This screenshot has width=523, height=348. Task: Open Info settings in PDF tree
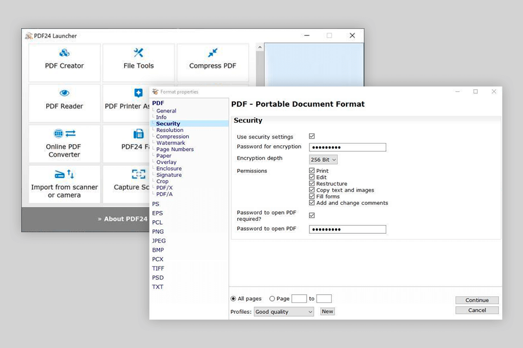161,117
